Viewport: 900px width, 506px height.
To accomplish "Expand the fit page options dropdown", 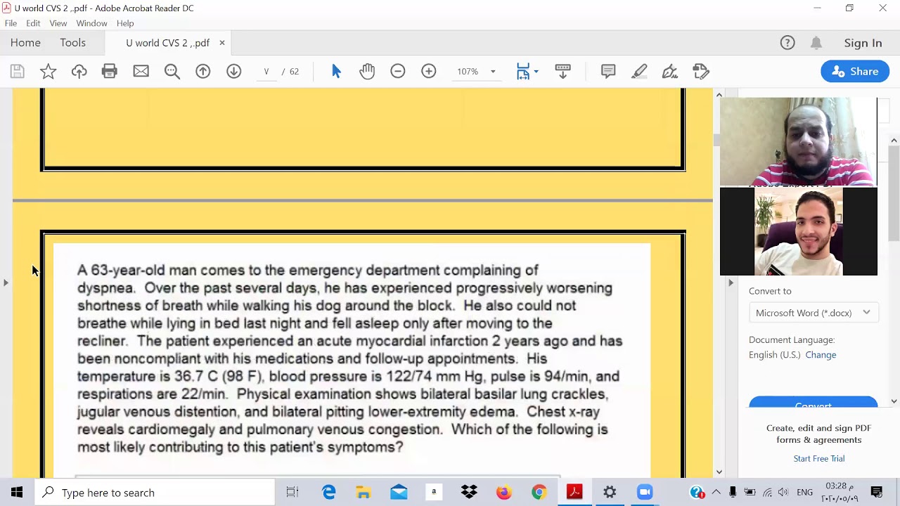I will [x=536, y=72].
